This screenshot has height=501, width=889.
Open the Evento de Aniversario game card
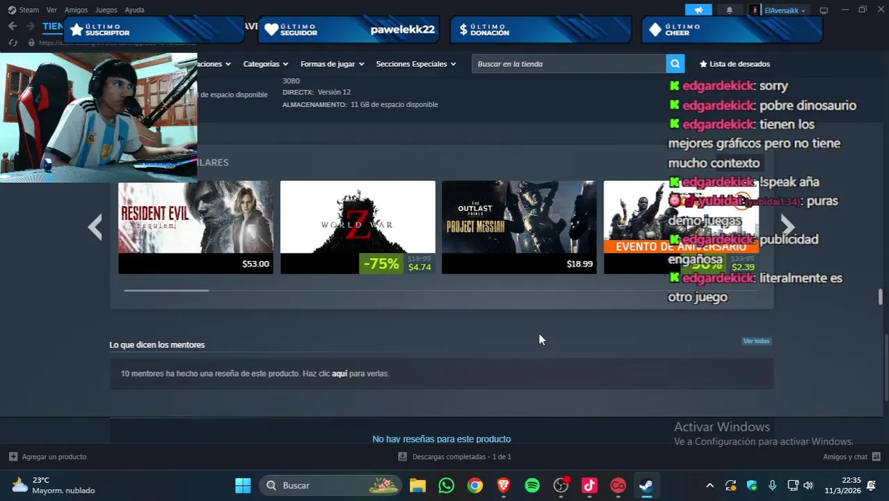pos(681,227)
